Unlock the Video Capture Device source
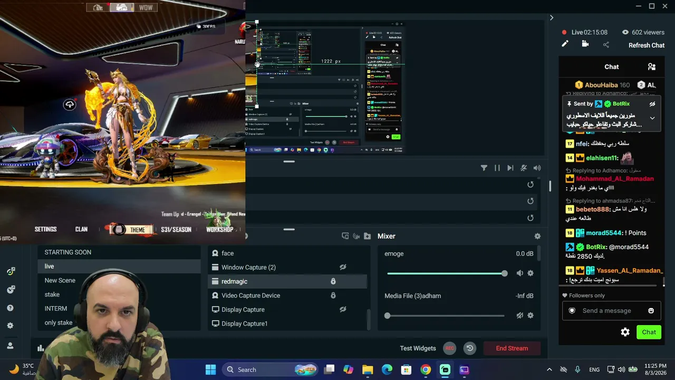This screenshot has height=380, width=675. click(x=333, y=296)
